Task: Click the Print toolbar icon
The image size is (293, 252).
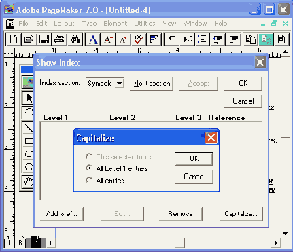Action: 59,39
